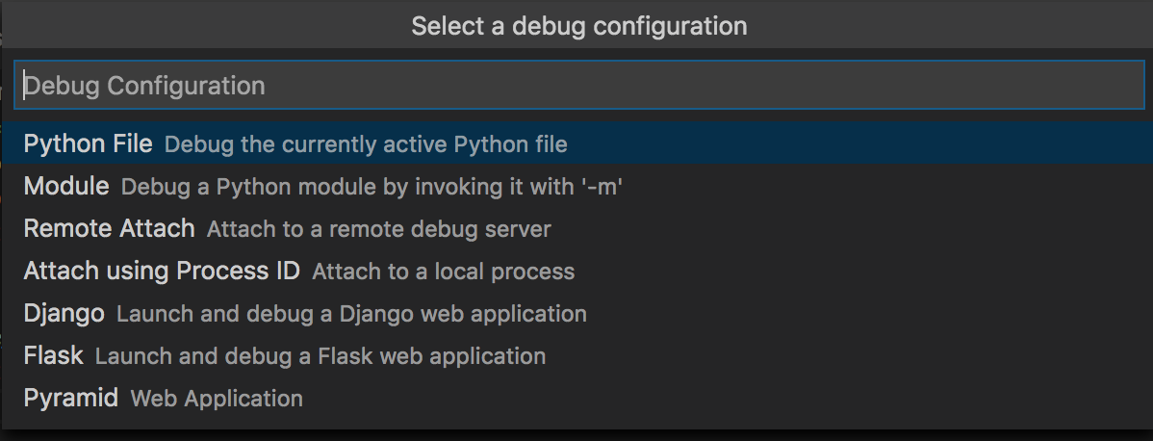Click the 'Debug Configuration' placeholder text
1153x441 pixels.
click(x=144, y=86)
